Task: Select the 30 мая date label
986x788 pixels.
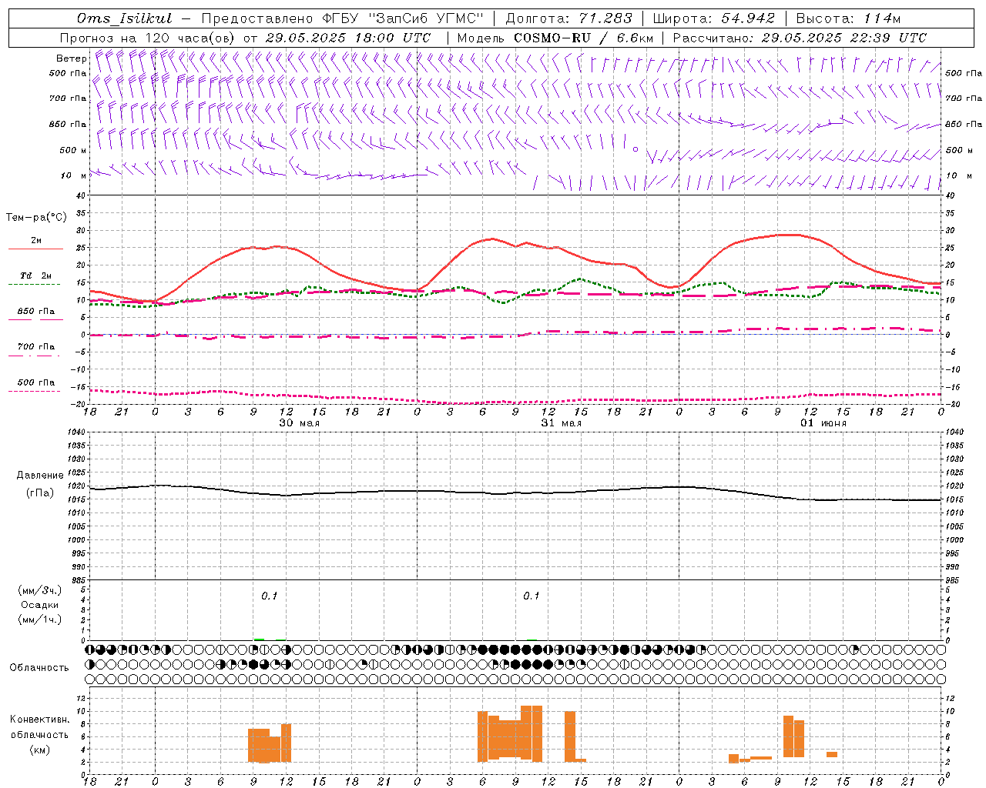Action: 299,423
